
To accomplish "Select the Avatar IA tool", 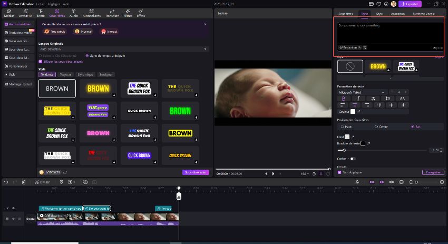I will click(25, 13).
